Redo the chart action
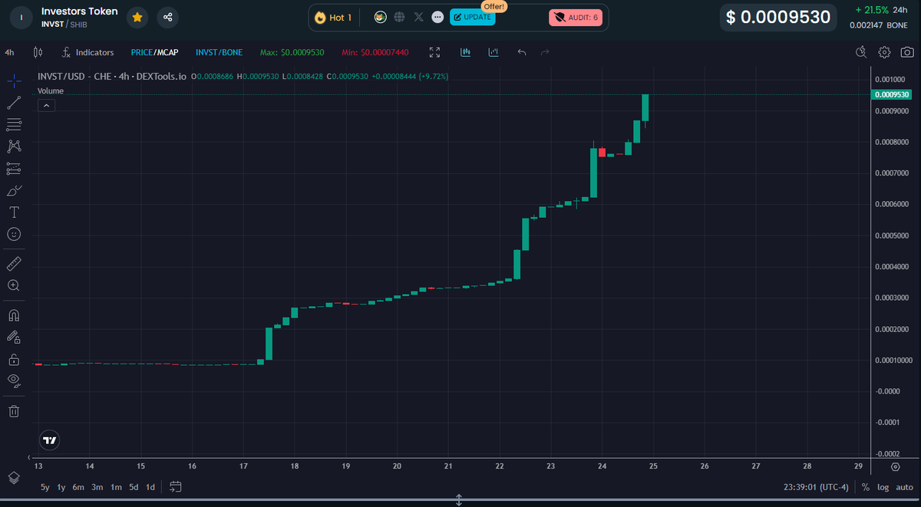Image resolution: width=921 pixels, height=507 pixels. 545,52
